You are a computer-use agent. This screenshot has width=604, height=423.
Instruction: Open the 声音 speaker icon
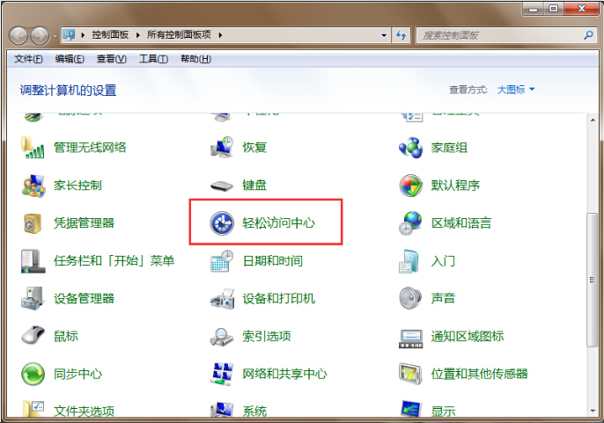(410, 298)
